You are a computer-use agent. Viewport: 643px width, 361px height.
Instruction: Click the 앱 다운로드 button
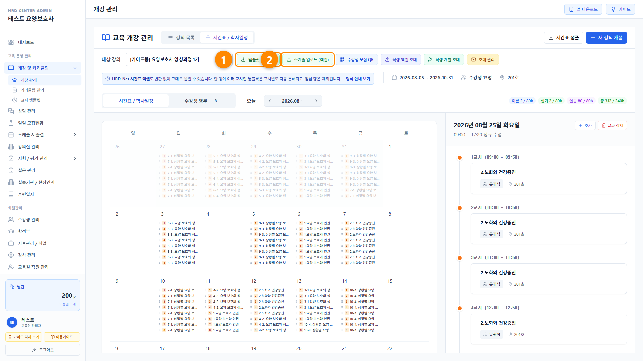click(583, 9)
